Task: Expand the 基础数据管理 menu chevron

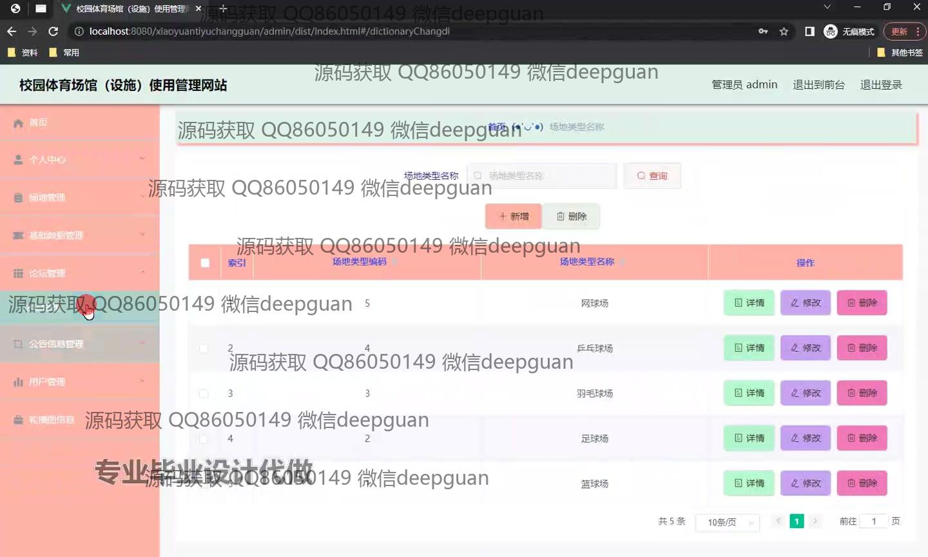Action: [x=142, y=235]
